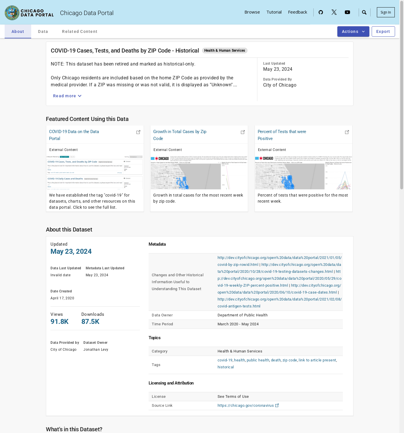
Task: Click Department of Public Health data owner text
Action: pos(242,315)
